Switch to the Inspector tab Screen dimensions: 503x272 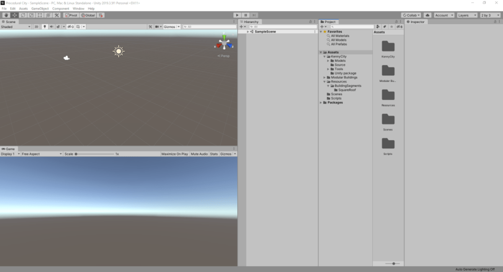pyautogui.click(x=417, y=22)
